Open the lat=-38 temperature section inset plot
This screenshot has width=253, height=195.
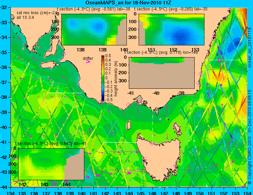point(94,29)
